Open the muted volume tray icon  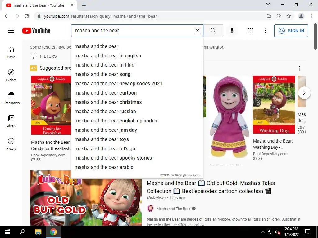pyautogui.click(x=278, y=232)
